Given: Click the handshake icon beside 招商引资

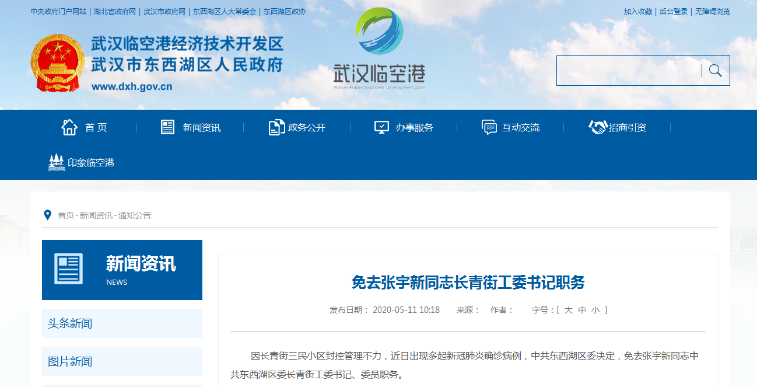Looking at the screenshot, I should point(598,127).
